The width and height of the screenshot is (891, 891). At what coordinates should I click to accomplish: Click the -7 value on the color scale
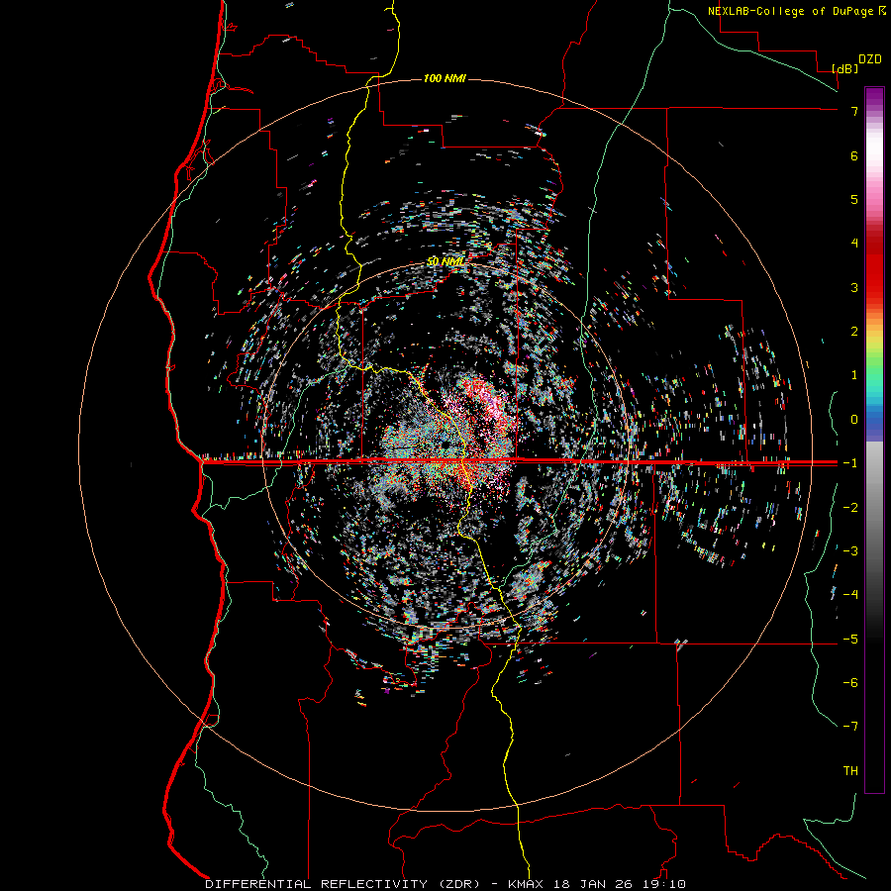tap(850, 727)
